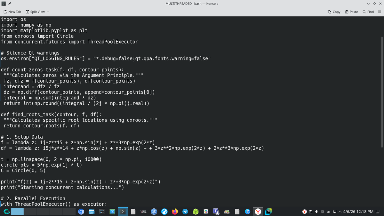384x216 pixels.
Task: Click the New Tab button
Action: (x=12, y=12)
